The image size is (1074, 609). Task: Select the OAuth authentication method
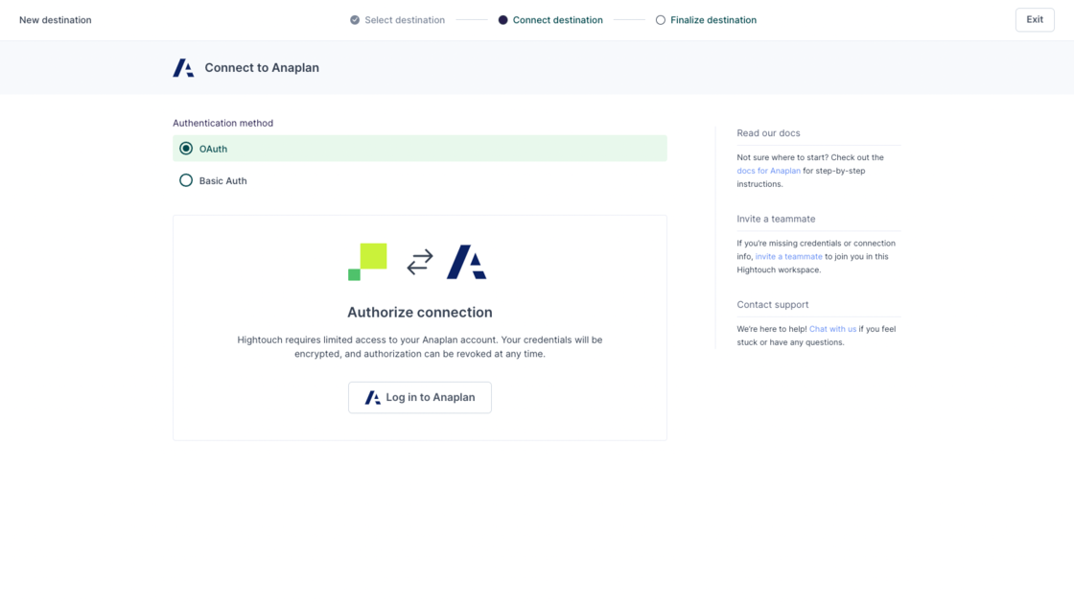coord(186,149)
